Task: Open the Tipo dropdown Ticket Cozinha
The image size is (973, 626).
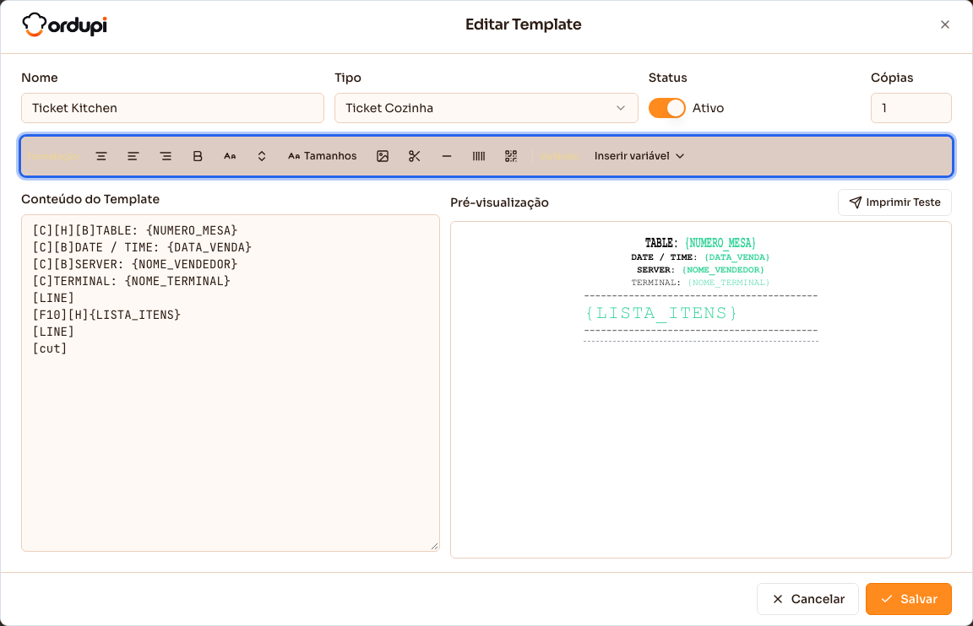Action: 486,108
